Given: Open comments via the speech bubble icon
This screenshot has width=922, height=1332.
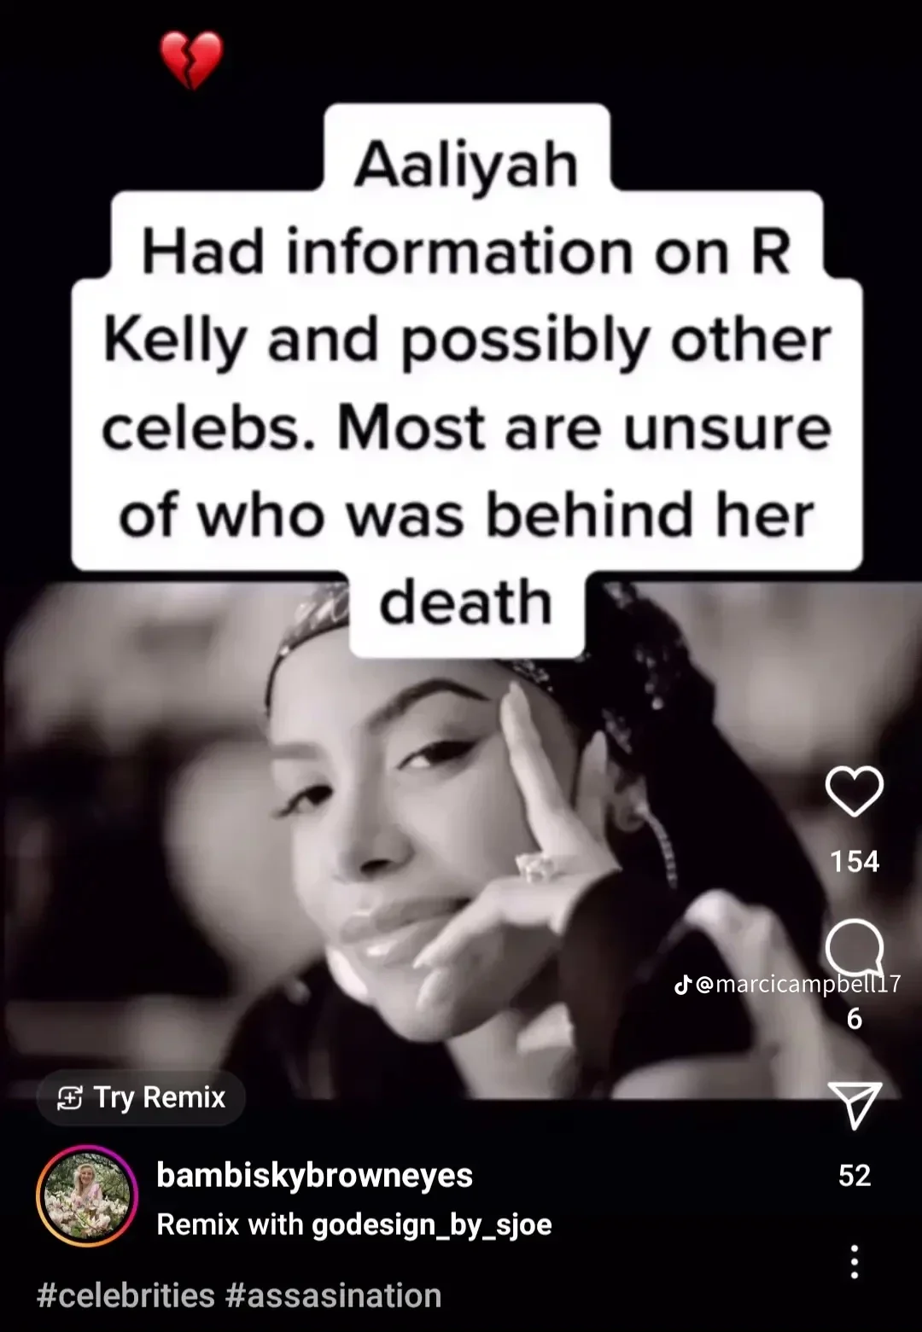Looking at the screenshot, I should tap(854, 945).
